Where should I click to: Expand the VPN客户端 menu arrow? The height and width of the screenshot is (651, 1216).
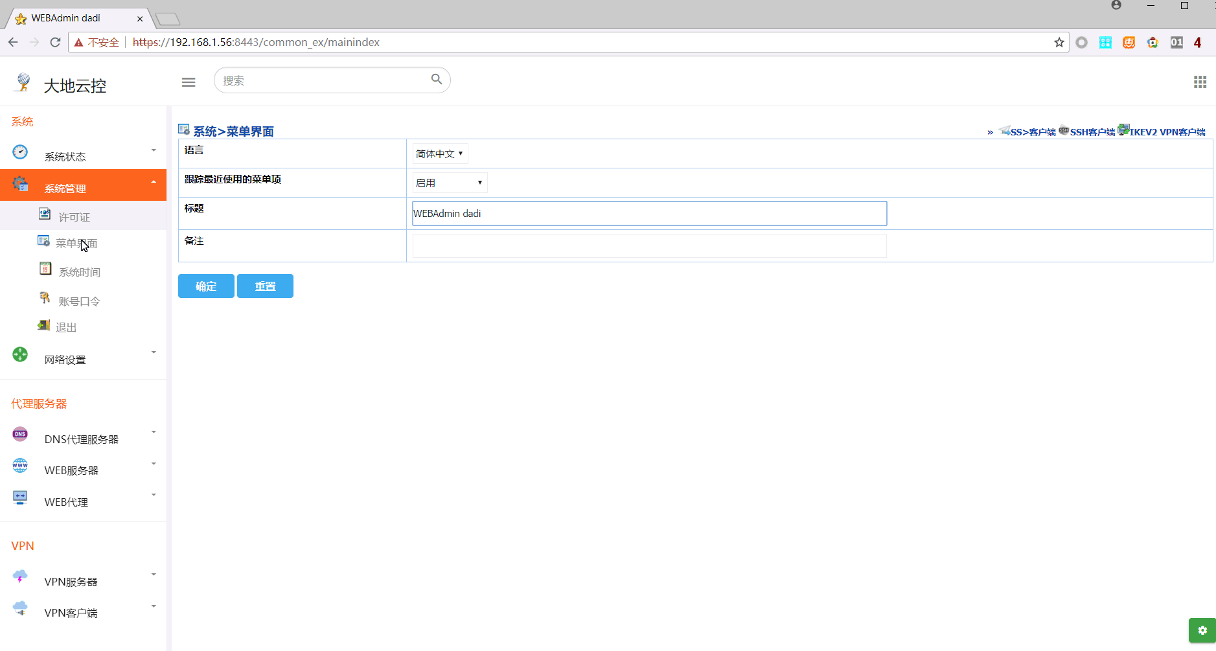point(154,606)
